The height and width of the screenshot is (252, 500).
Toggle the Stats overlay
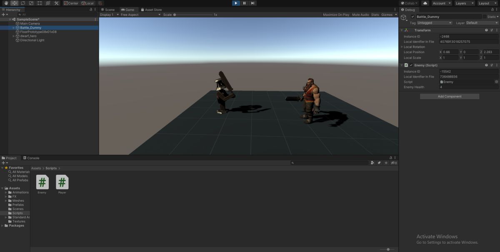tap(375, 15)
